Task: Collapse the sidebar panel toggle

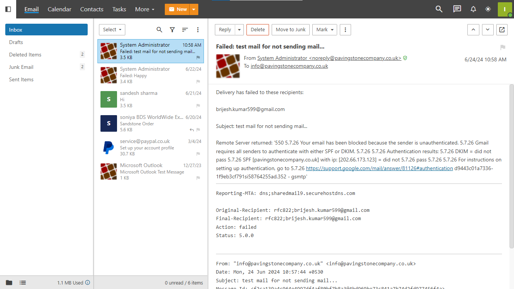Action: (8, 9)
